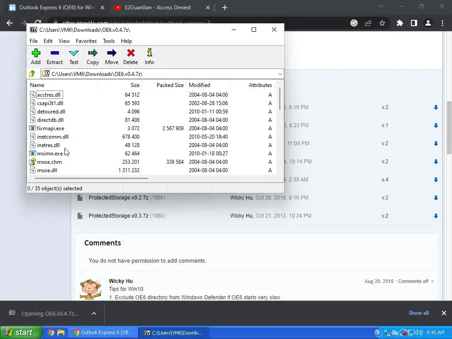Go up one folder level in 7-Zip
The image size is (452, 339).
[32, 74]
